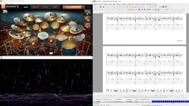Create new file in Guitar Pro toolbar
This screenshot has height=106, width=189.
[x=95, y=7]
